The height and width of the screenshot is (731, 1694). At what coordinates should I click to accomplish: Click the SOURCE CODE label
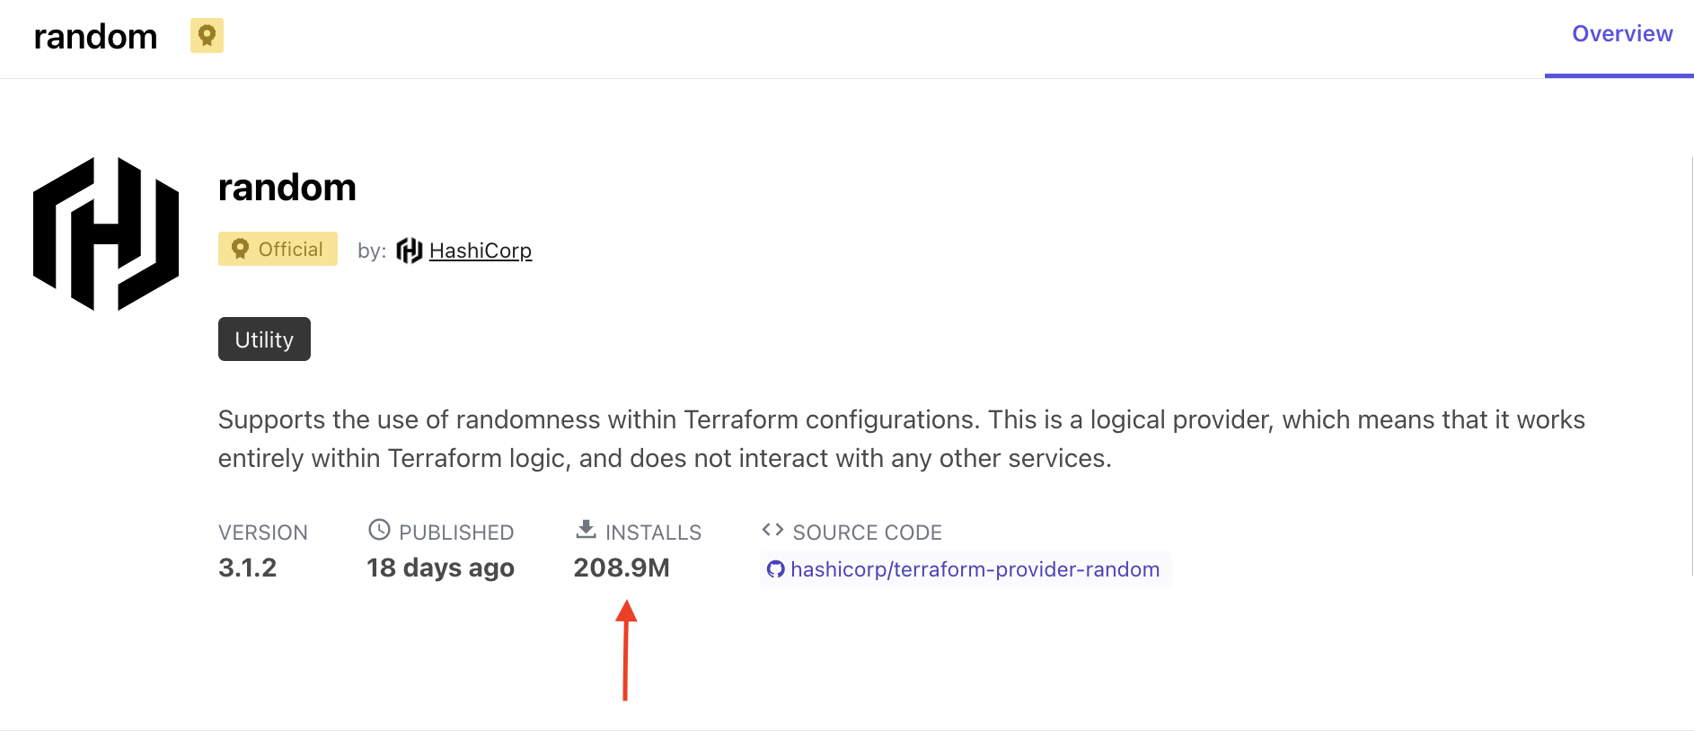(x=868, y=533)
